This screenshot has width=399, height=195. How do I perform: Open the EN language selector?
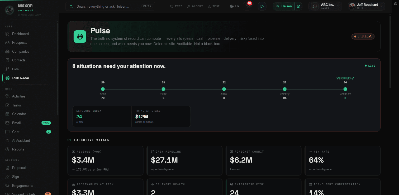tap(235, 6)
